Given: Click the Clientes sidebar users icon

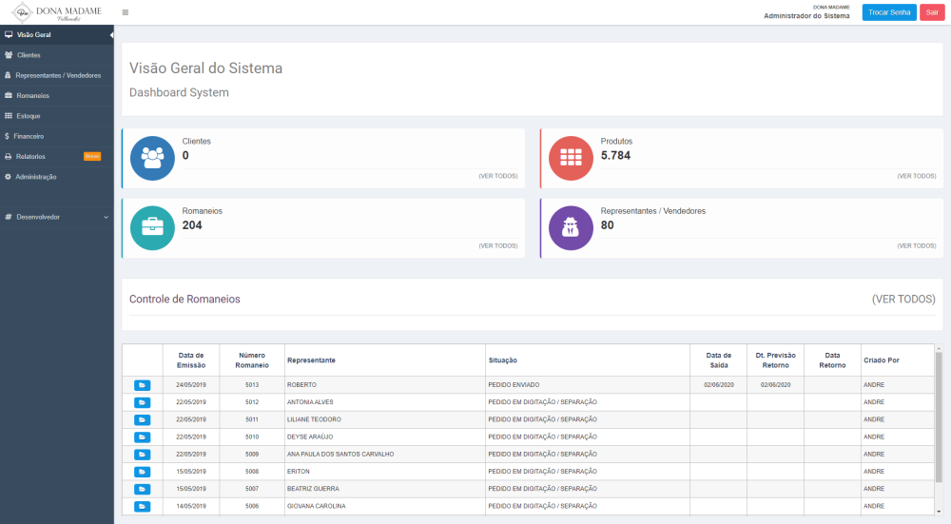Looking at the screenshot, I should click(9, 55).
